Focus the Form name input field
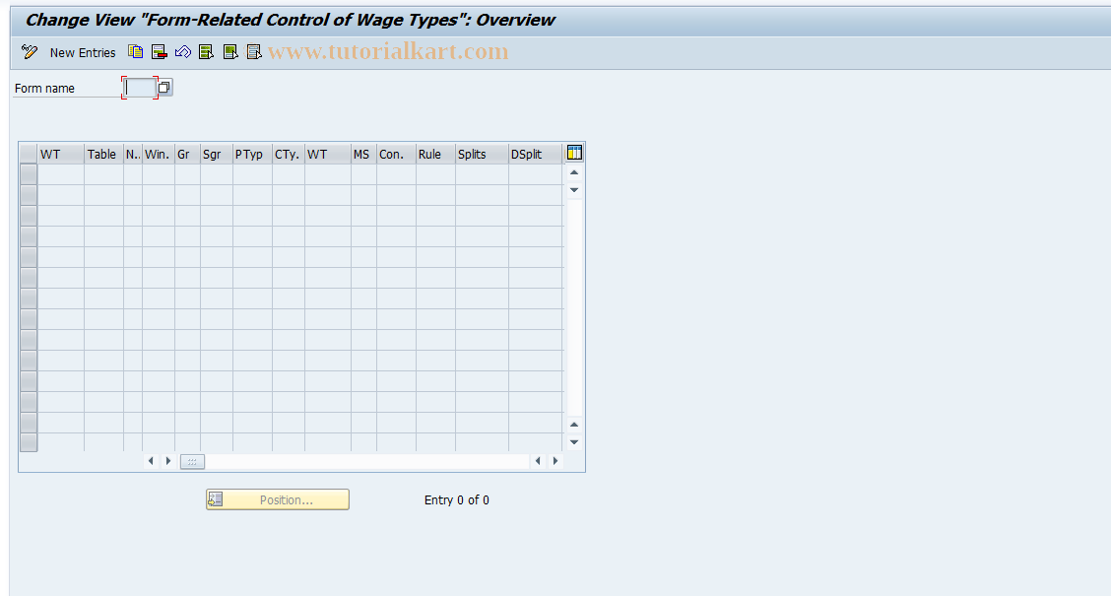Viewport: 1111px width, 596px height. (140, 88)
